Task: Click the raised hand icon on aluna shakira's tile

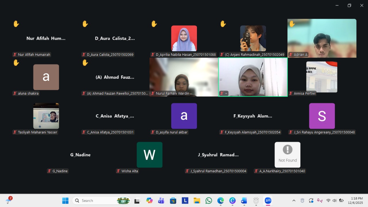Action: point(16,63)
